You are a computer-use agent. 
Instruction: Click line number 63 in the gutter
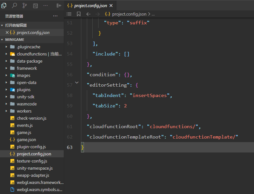(x=70, y=147)
